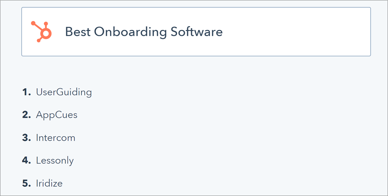Click the 'Guiding' part of UserGuiding
The image size is (388, 196).
[75, 92]
